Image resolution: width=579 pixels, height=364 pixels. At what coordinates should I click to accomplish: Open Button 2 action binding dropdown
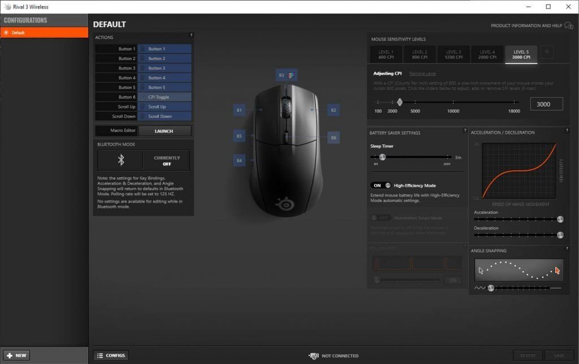click(x=165, y=58)
